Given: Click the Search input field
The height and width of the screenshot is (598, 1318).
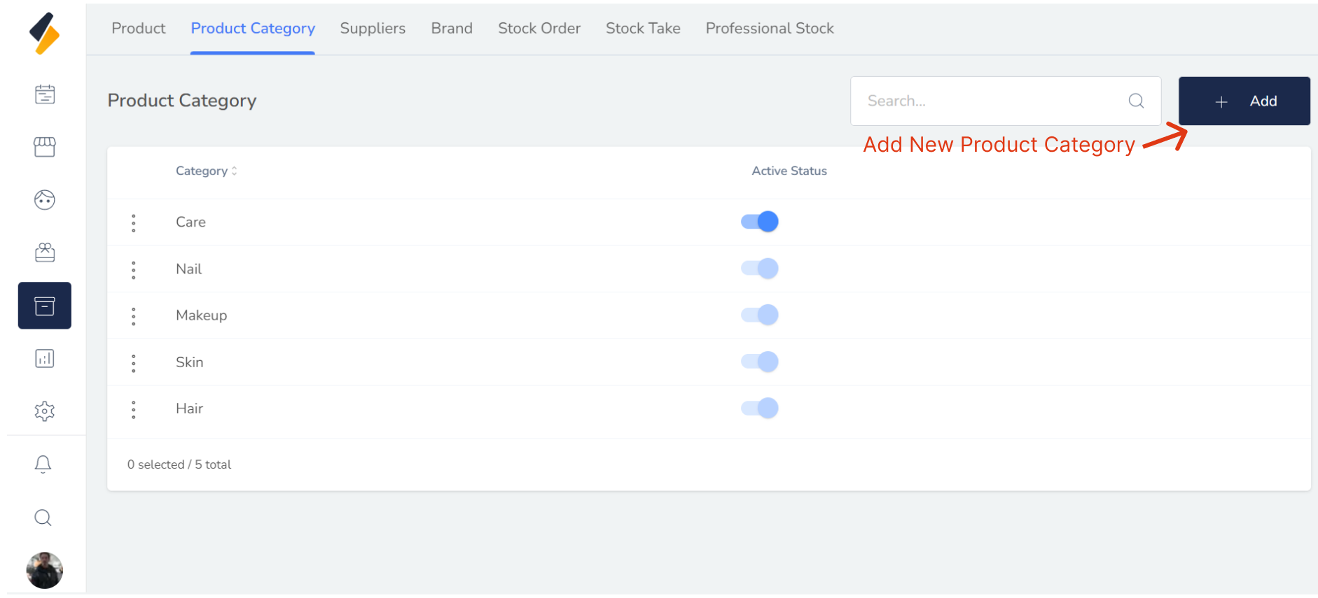Looking at the screenshot, I should tap(994, 101).
